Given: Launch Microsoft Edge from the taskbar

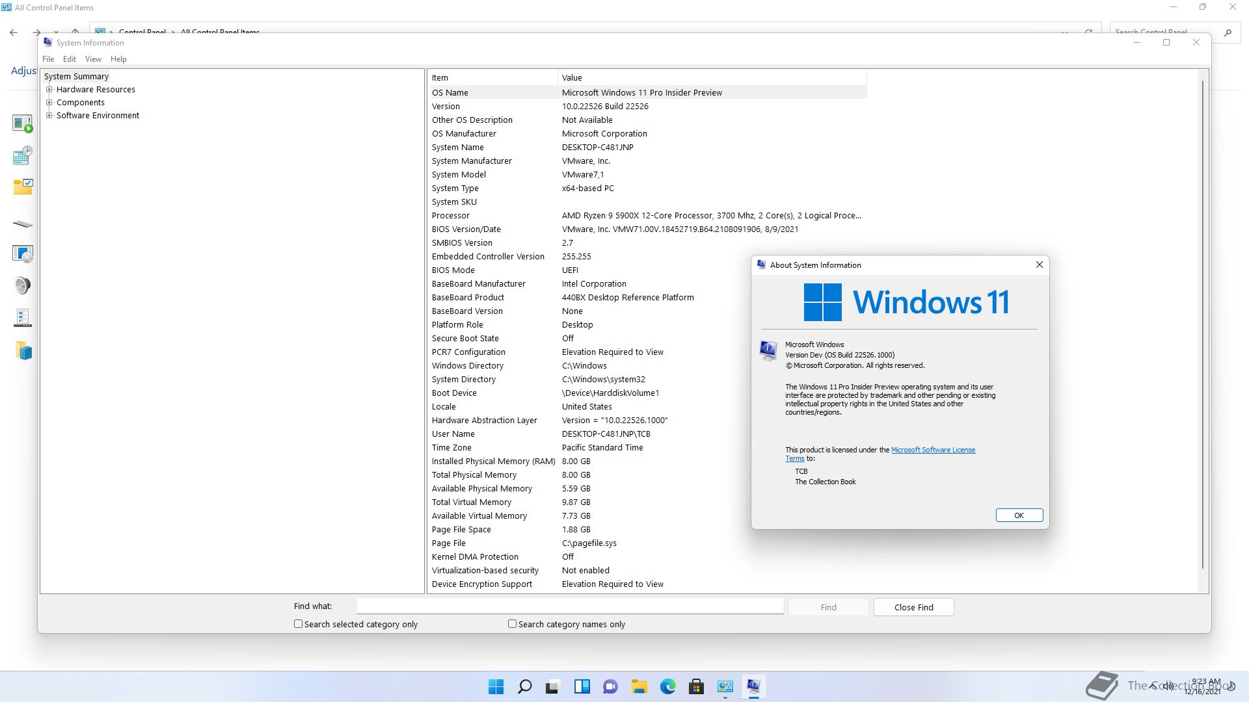Looking at the screenshot, I should (667, 686).
